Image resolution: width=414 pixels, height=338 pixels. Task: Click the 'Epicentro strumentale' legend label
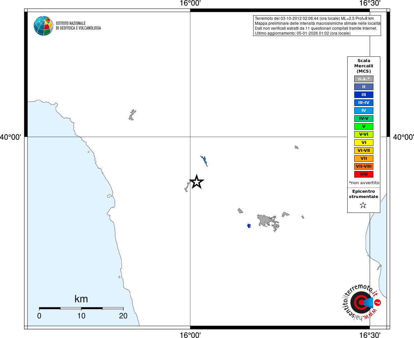coord(363,194)
